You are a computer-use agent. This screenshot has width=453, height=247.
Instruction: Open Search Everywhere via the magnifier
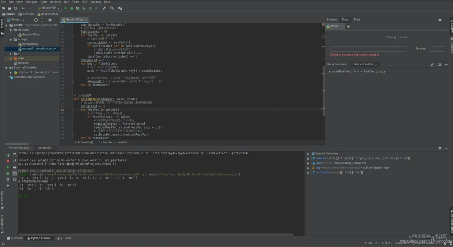point(112,8)
